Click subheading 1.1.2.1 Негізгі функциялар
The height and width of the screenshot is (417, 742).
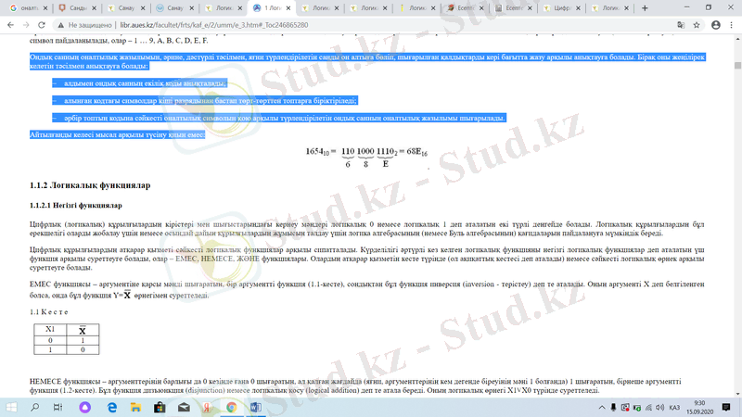point(76,205)
